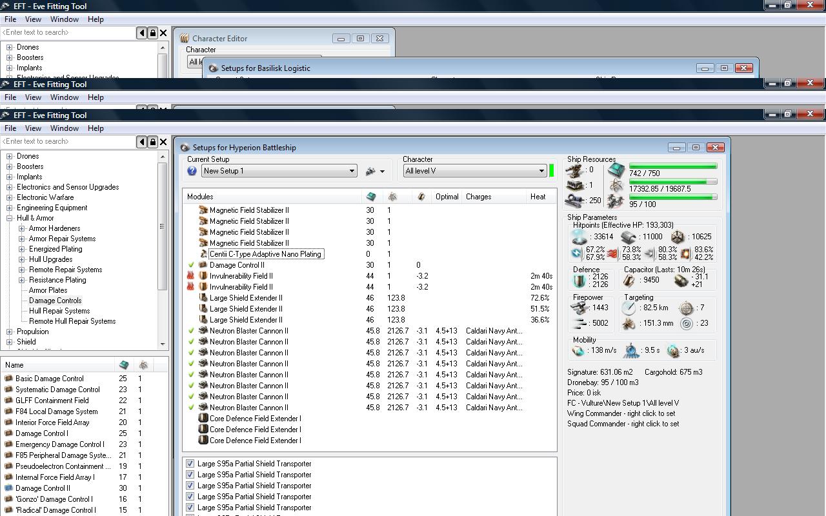
Task: Open the Help menu in the middle EFT window
Action: pyautogui.click(x=96, y=97)
